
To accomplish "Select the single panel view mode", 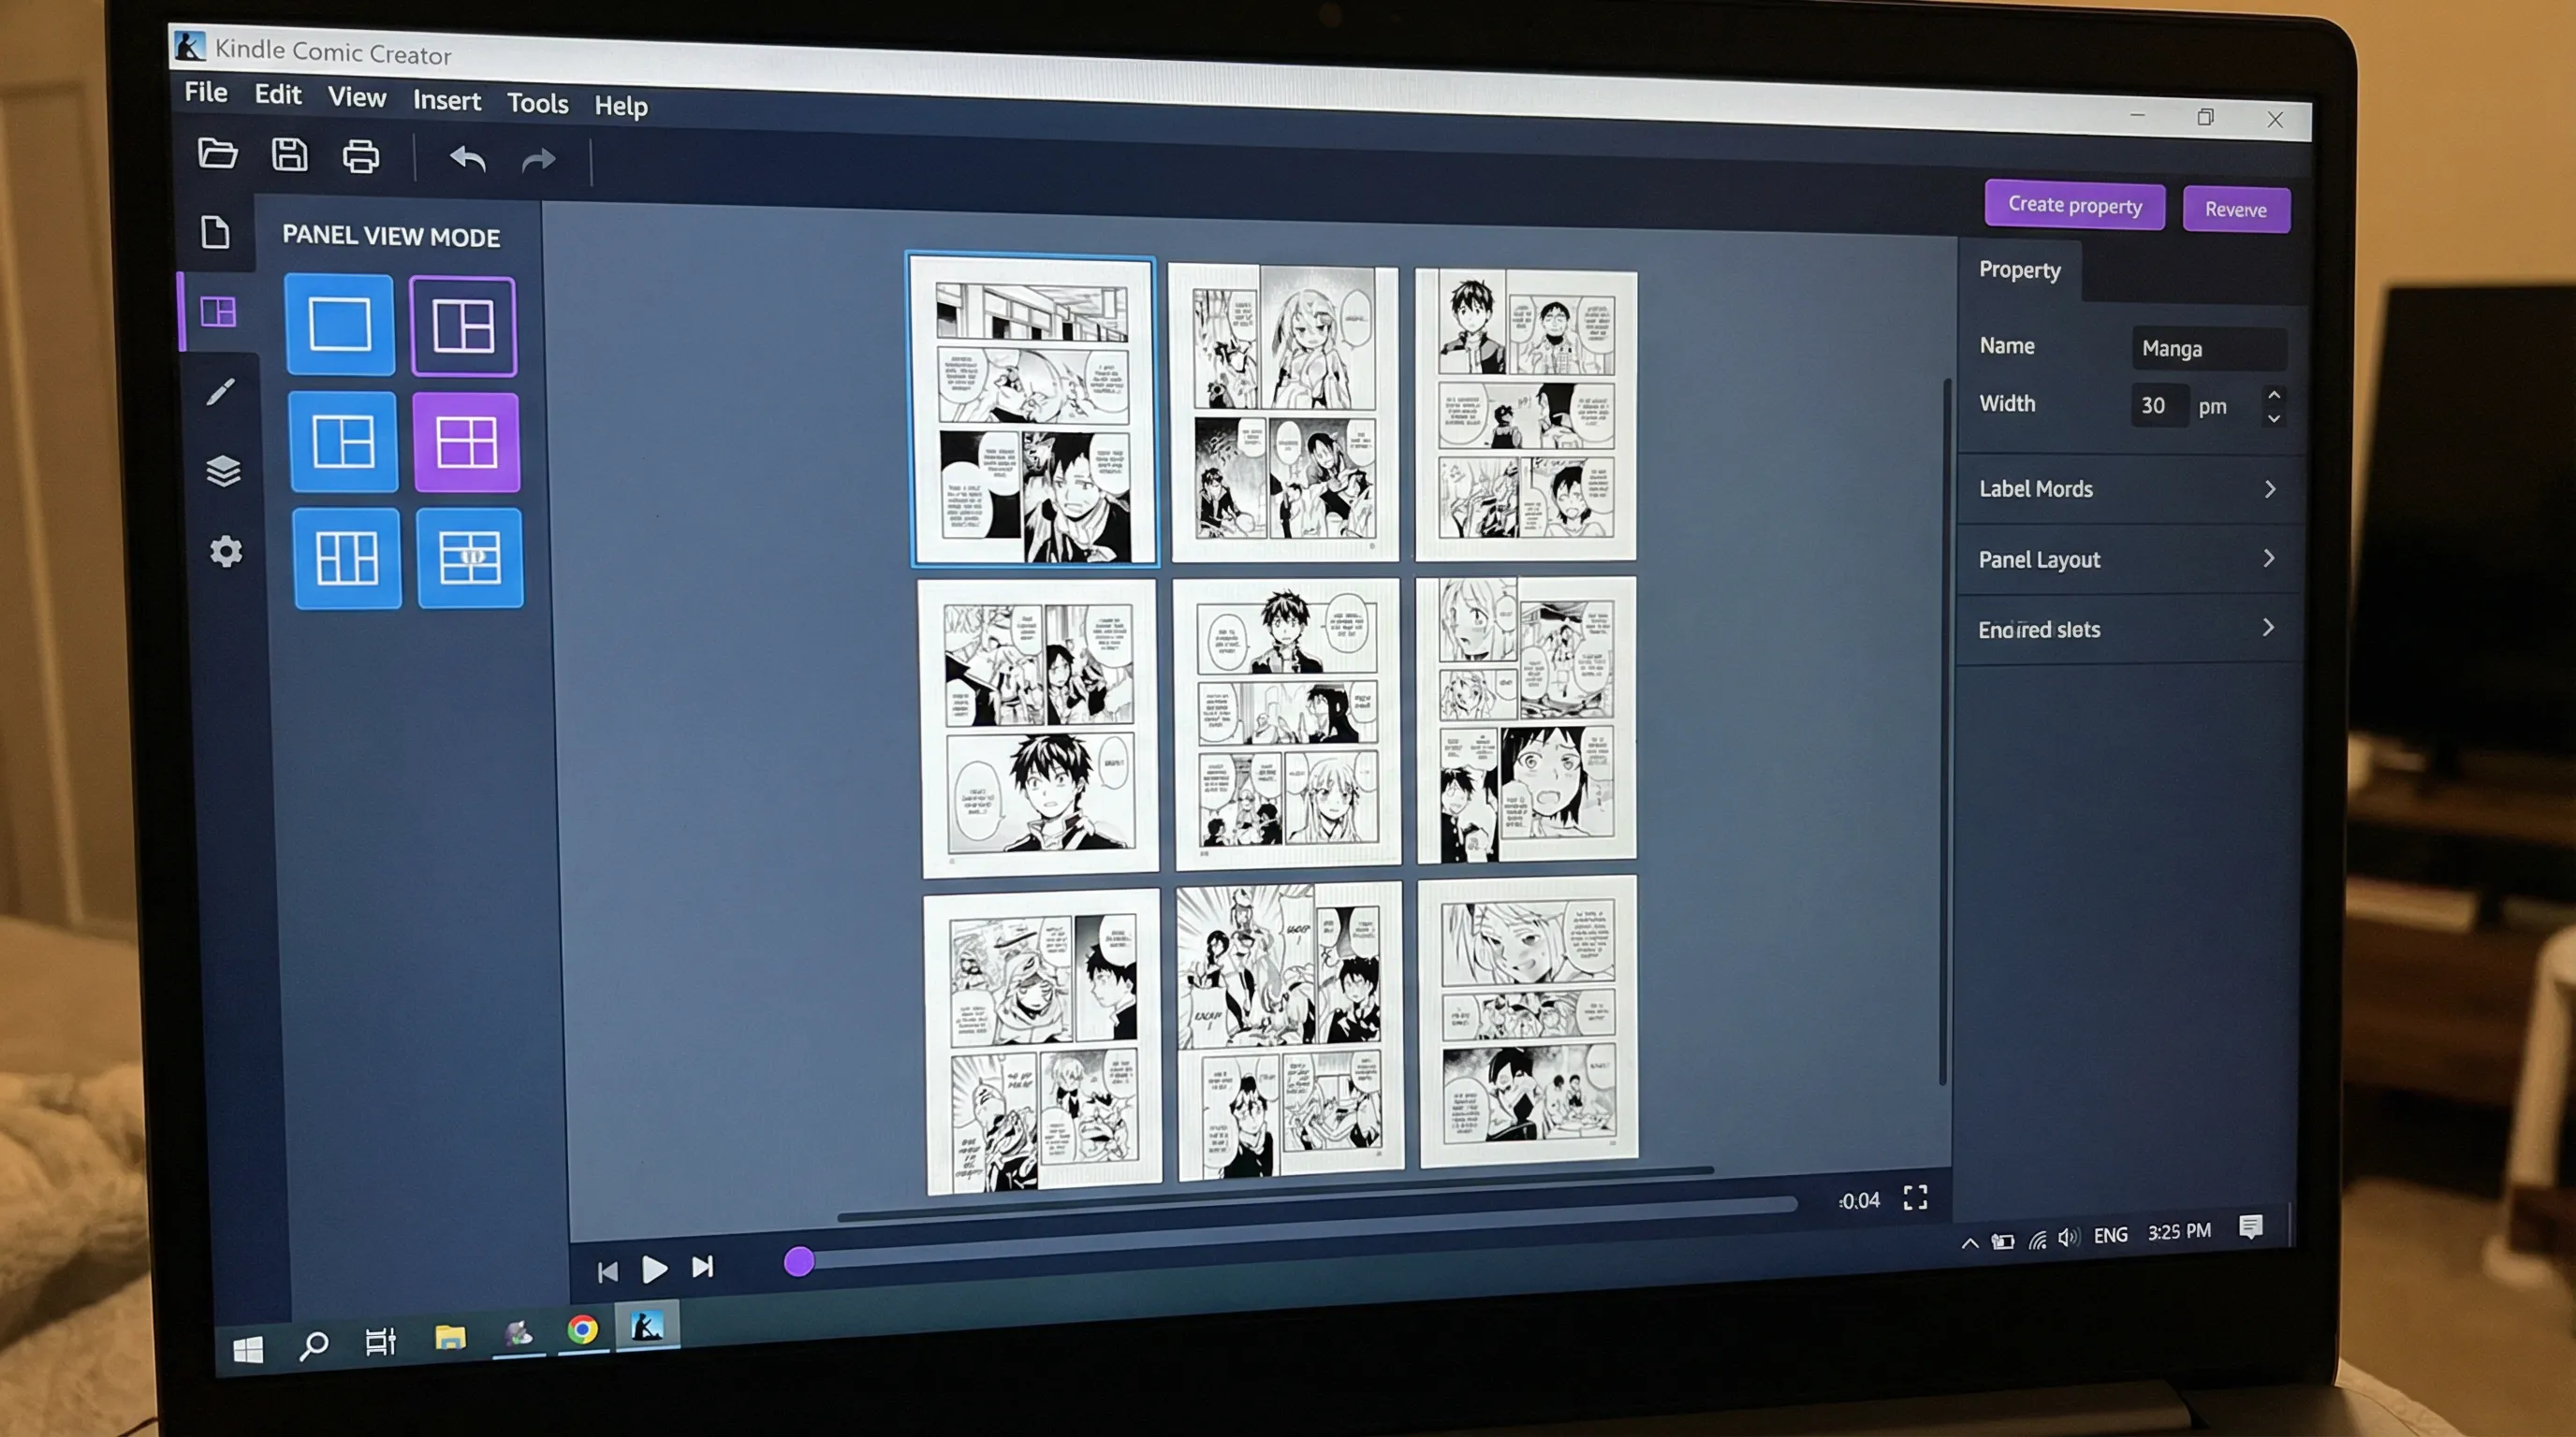I will (341, 327).
